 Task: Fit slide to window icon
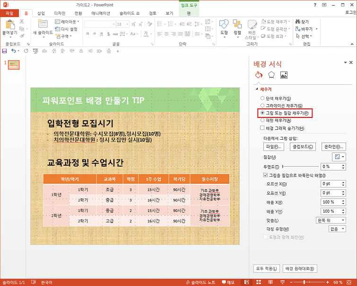(x=349, y=282)
